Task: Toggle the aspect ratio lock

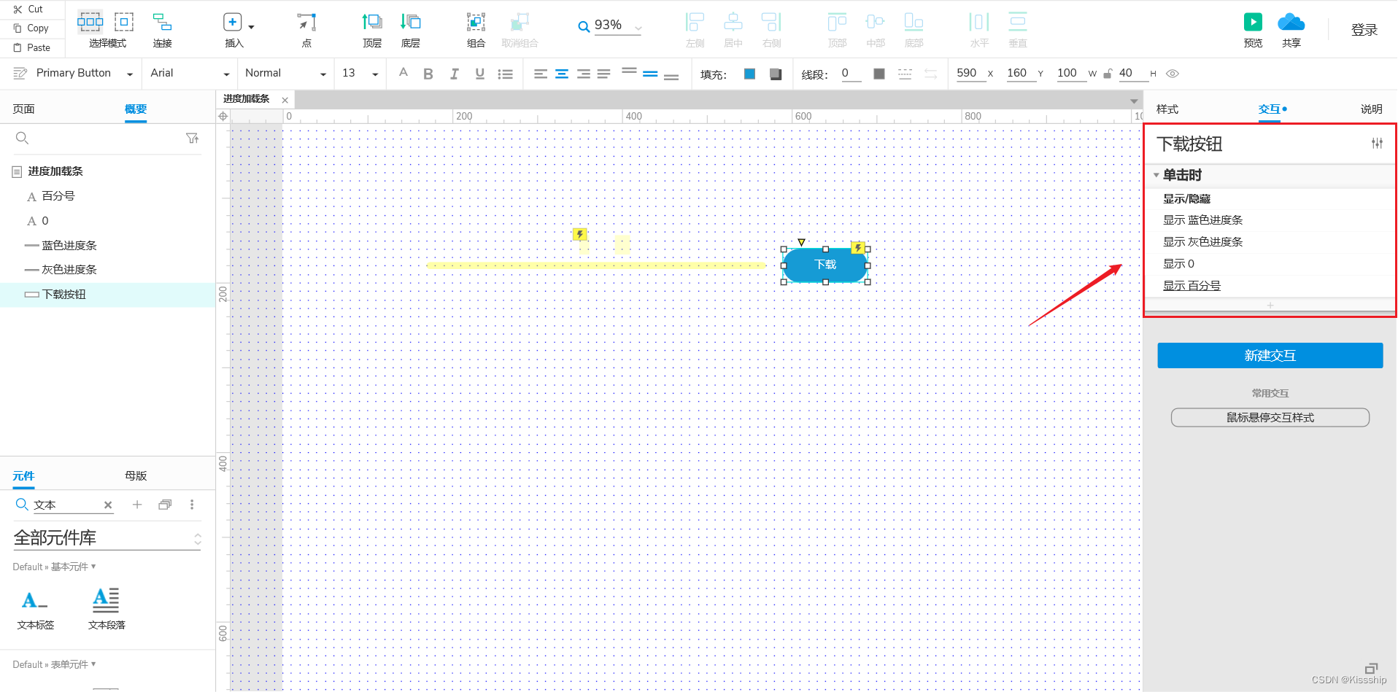Action: (1108, 74)
